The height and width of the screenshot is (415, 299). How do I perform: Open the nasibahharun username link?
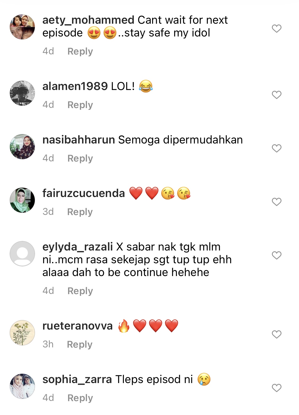pos(79,140)
